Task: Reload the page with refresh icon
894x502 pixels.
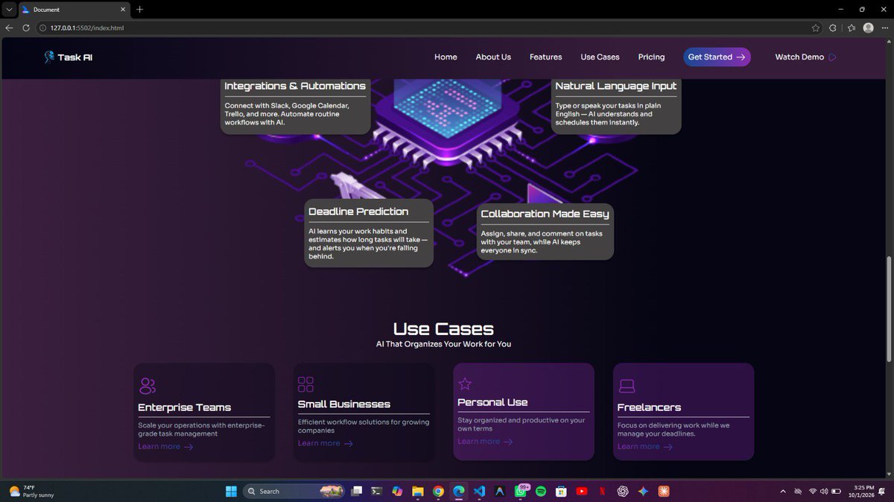Action: [x=26, y=28]
